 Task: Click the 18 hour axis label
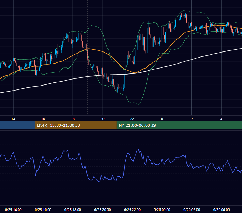(73, 119)
